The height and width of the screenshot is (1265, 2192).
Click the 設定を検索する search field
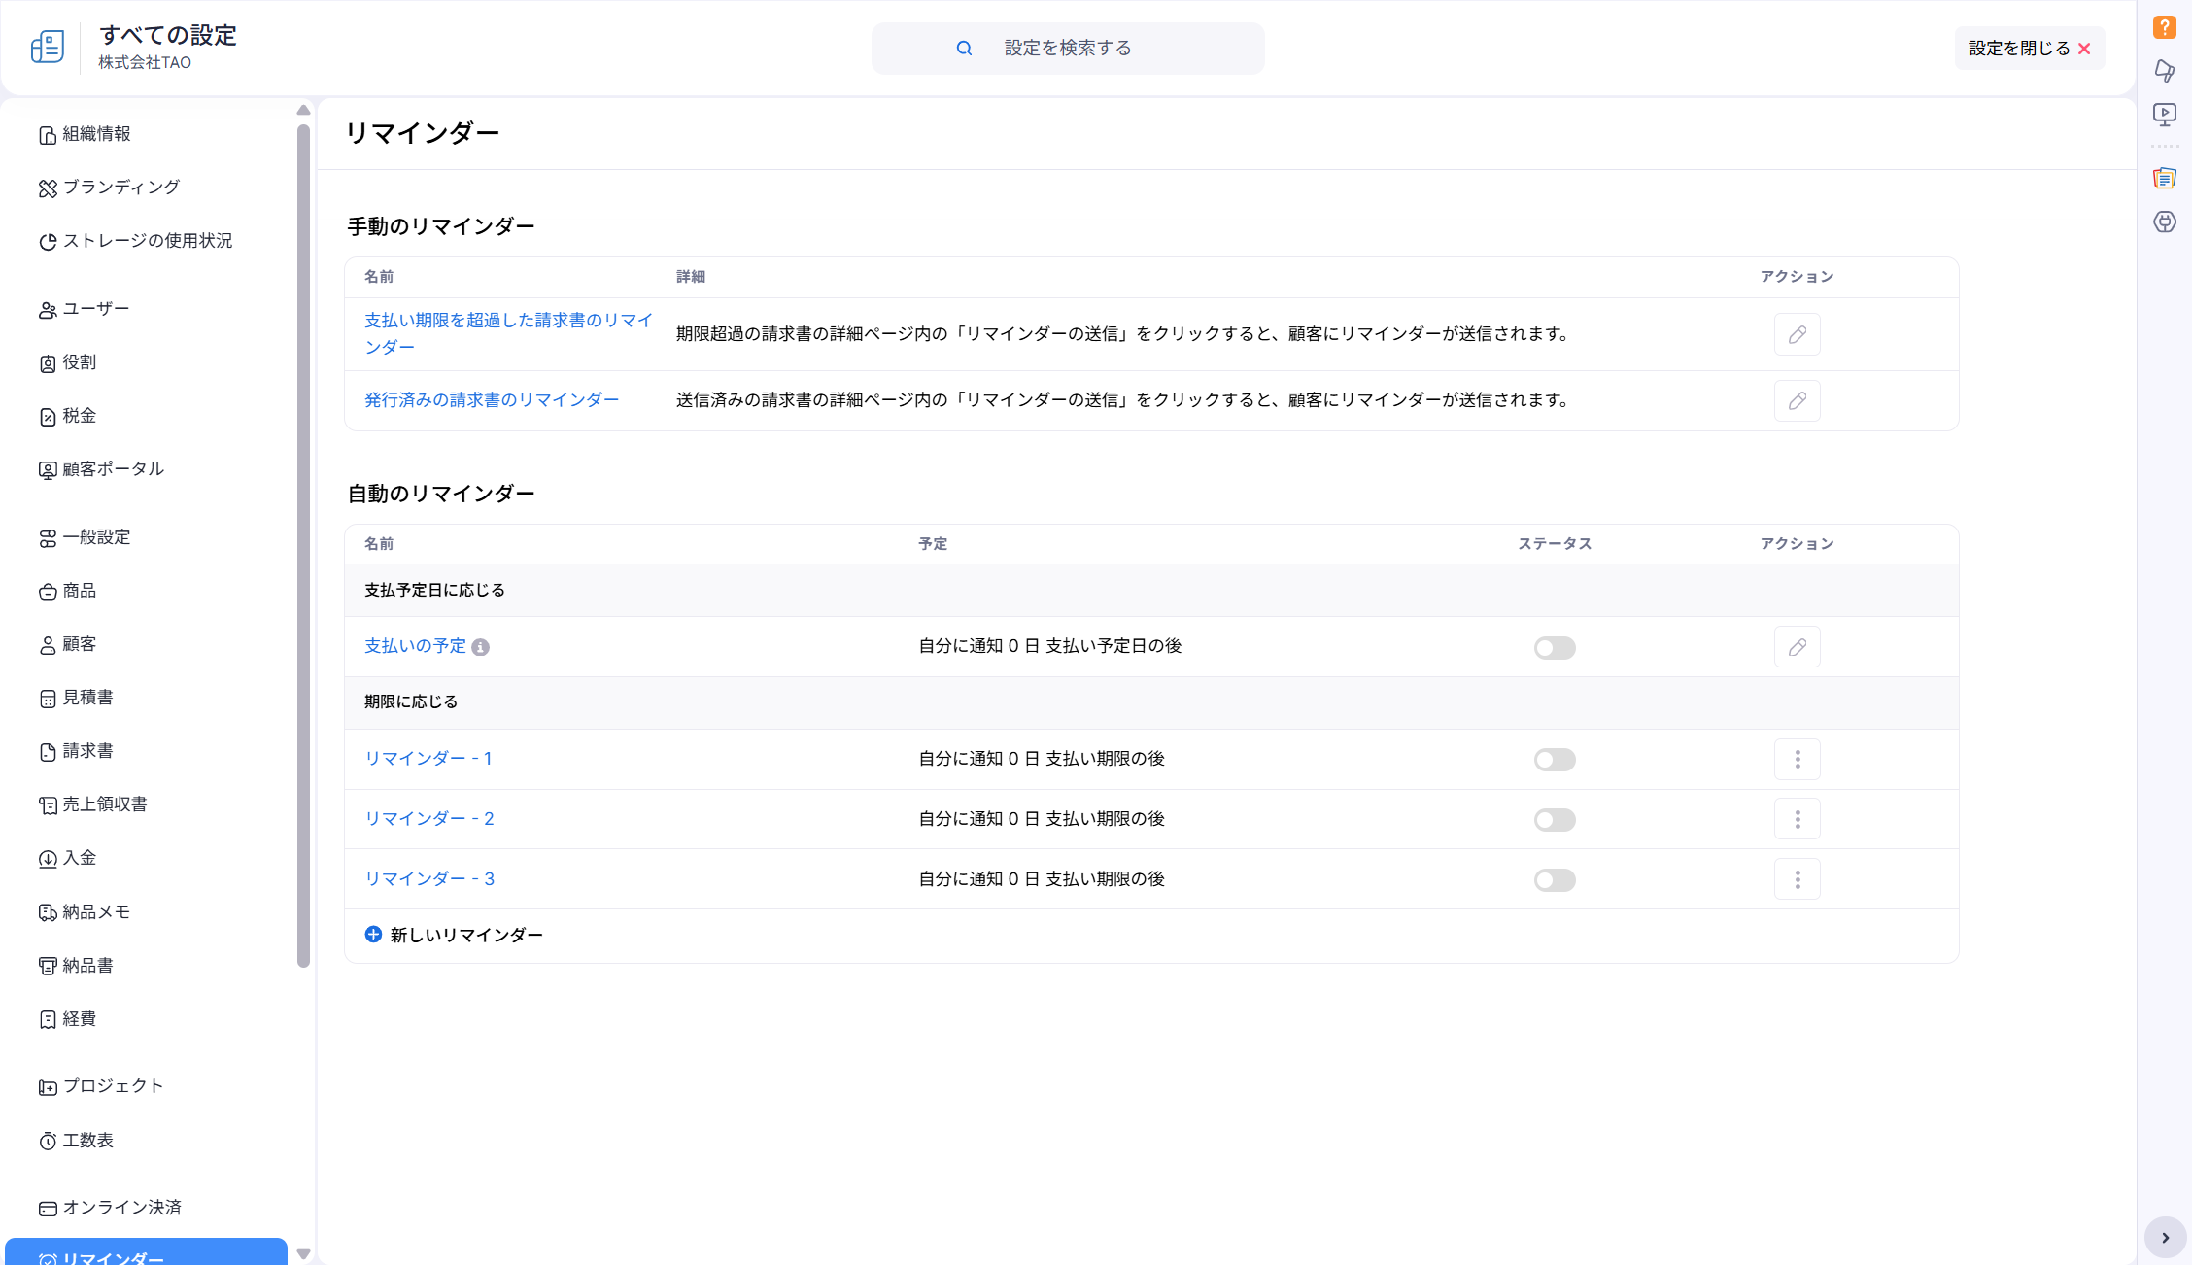click(1067, 49)
